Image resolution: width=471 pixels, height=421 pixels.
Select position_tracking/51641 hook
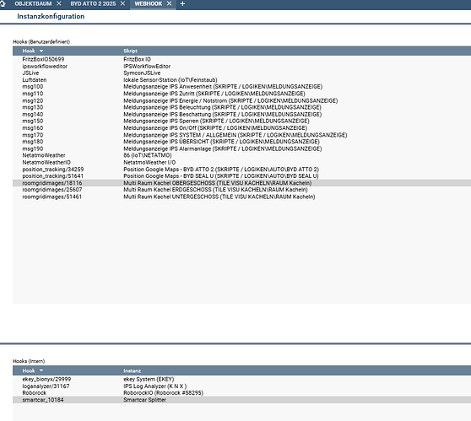pyautogui.click(x=53, y=176)
